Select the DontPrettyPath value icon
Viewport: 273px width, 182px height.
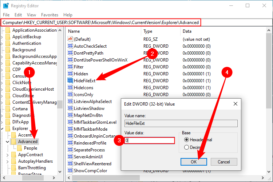[71, 53]
